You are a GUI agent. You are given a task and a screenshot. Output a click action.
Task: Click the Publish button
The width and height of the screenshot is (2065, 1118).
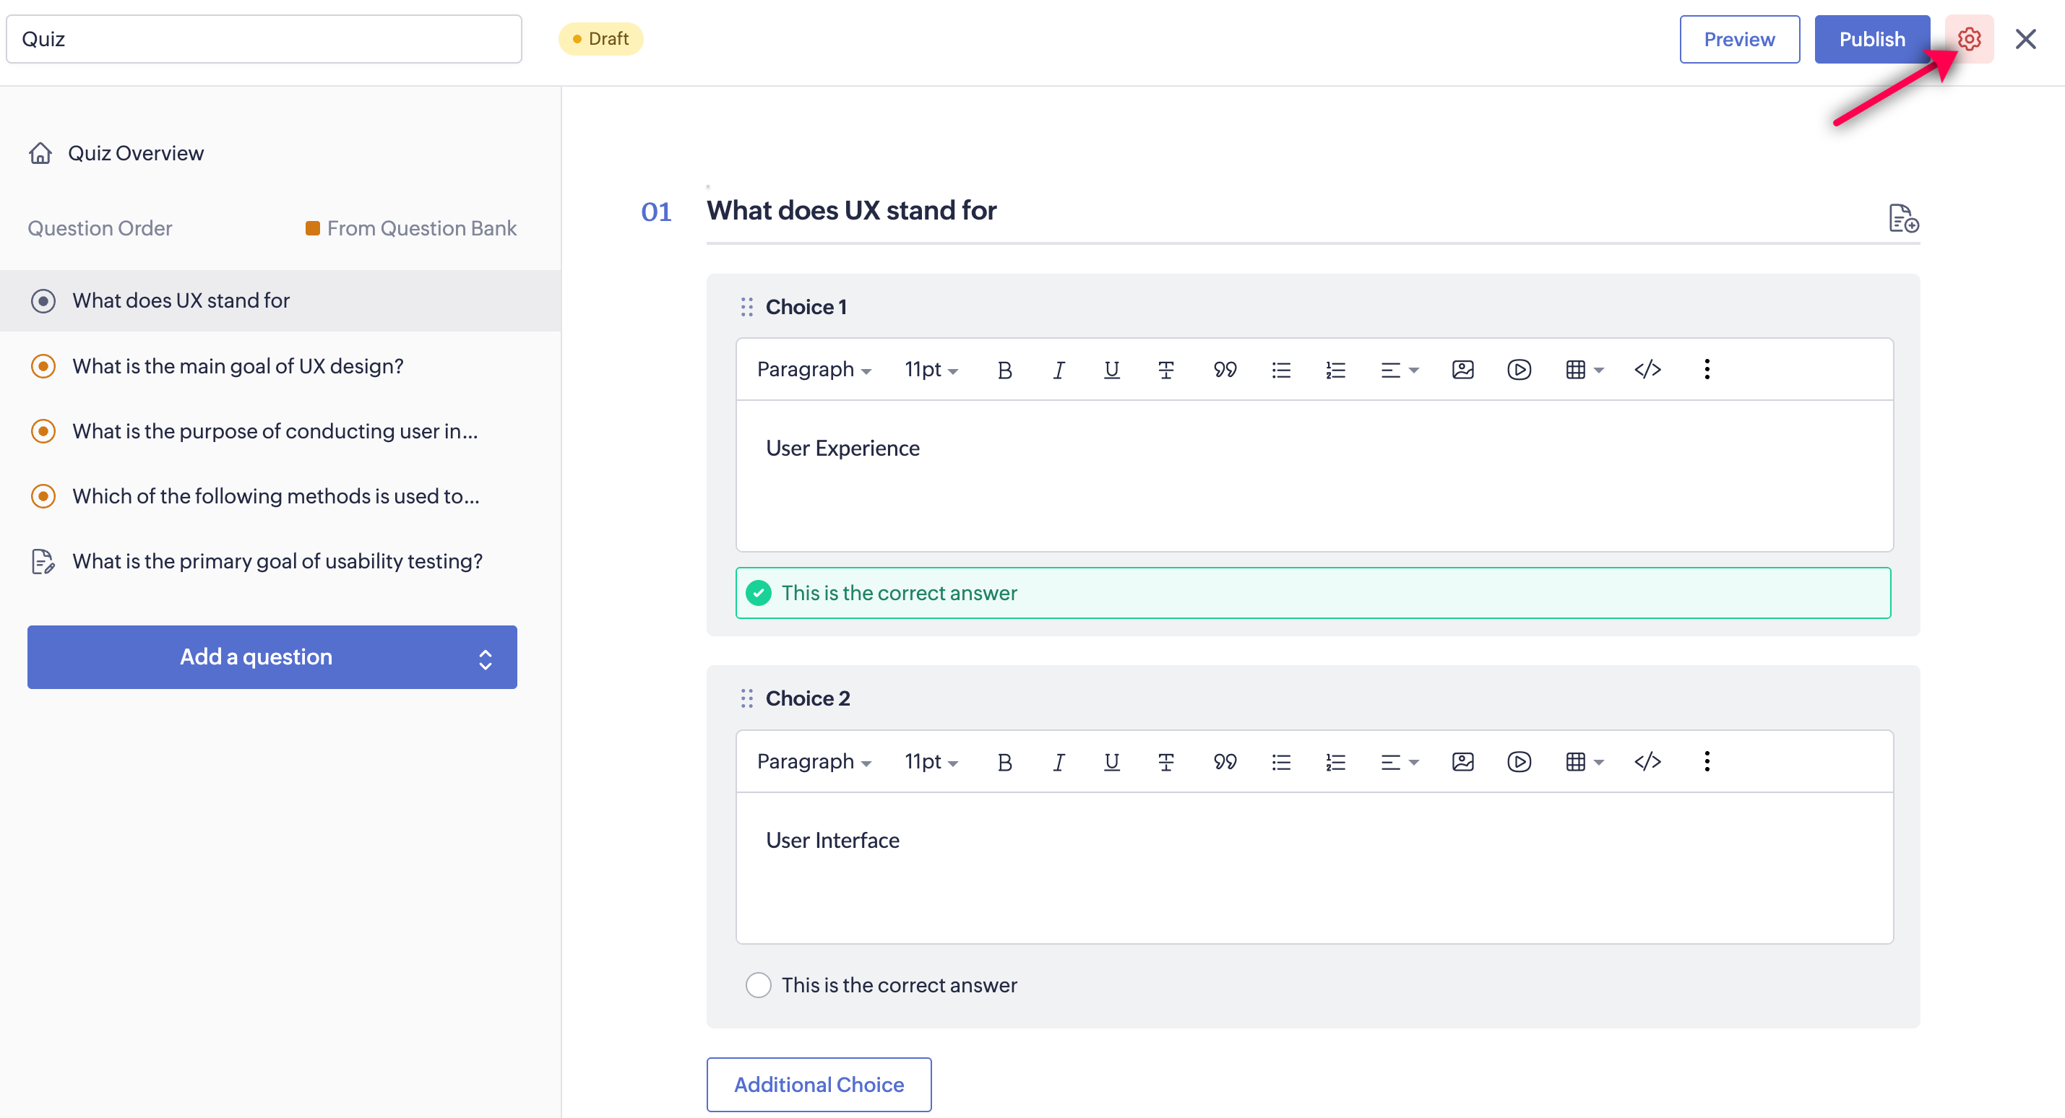[1871, 38]
